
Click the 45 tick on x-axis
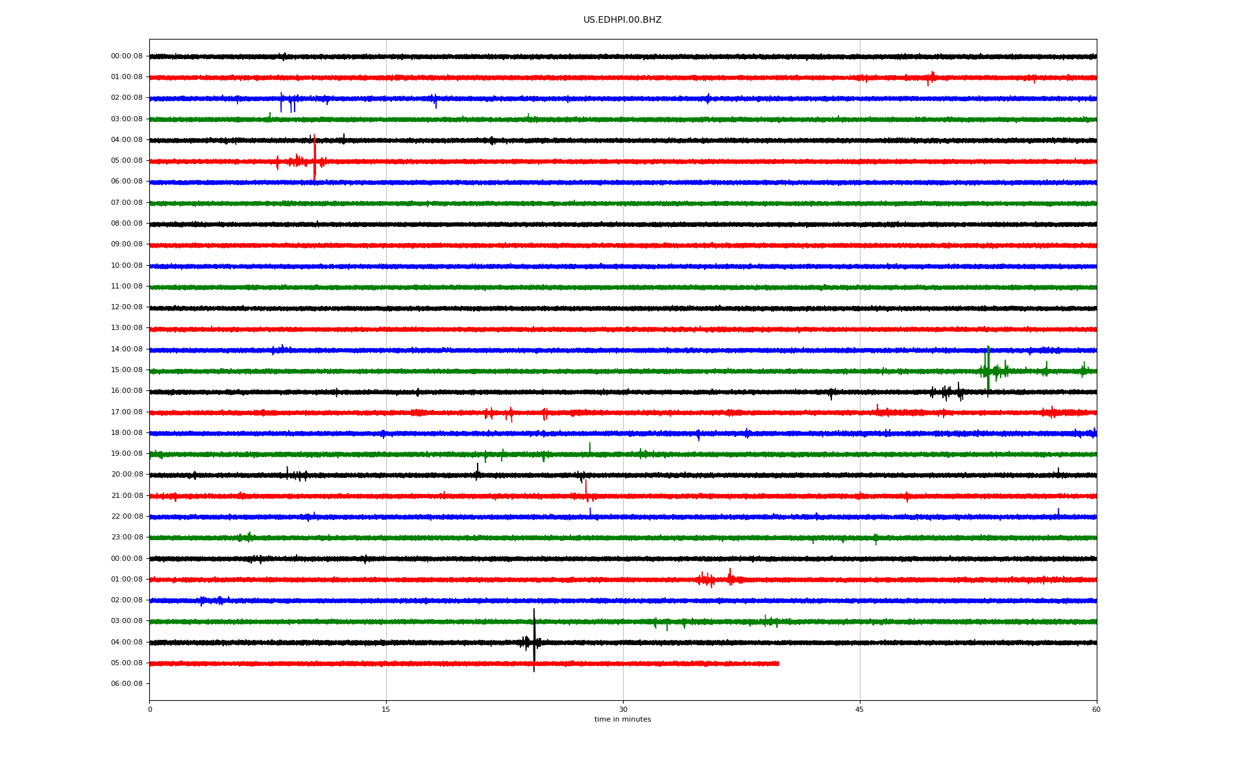coord(859,709)
